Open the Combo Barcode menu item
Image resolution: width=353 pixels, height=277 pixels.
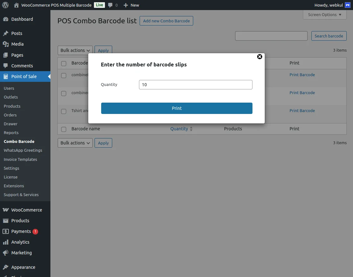[19, 141]
